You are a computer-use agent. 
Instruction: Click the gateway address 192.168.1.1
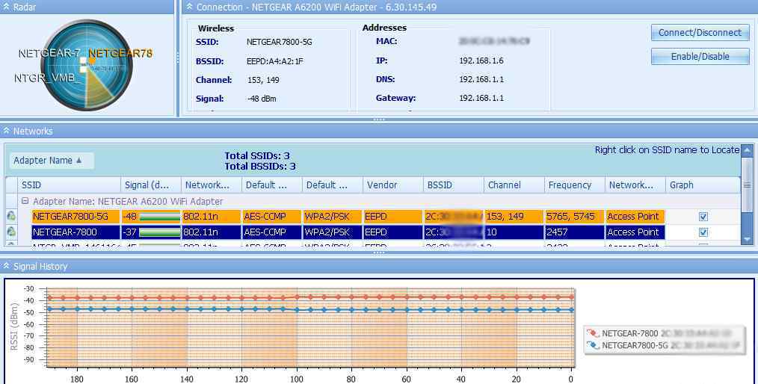[481, 98]
